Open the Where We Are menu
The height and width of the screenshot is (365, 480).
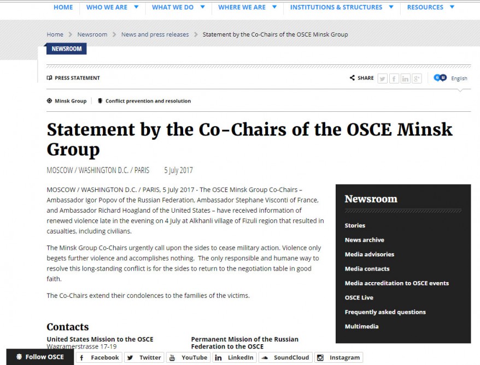tap(242, 7)
